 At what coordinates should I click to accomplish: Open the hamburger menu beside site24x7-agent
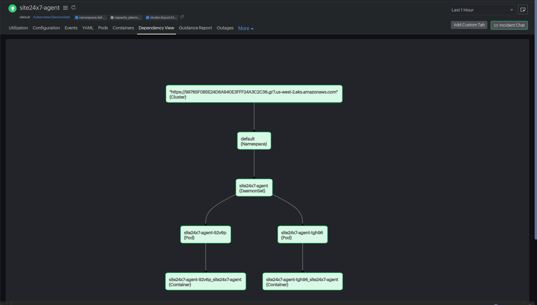pyautogui.click(x=66, y=8)
